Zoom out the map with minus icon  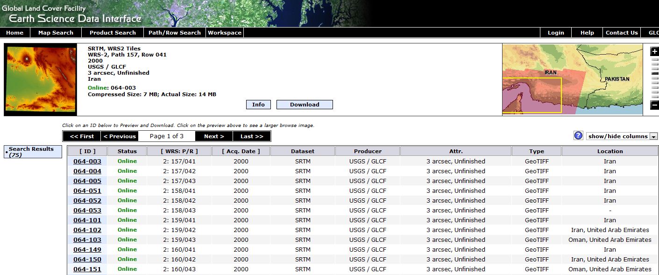point(654,105)
